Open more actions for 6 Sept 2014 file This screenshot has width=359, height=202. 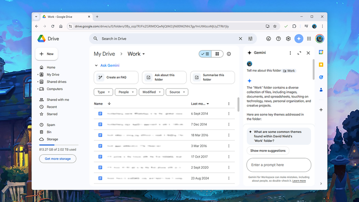pyautogui.click(x=229, y=114)
